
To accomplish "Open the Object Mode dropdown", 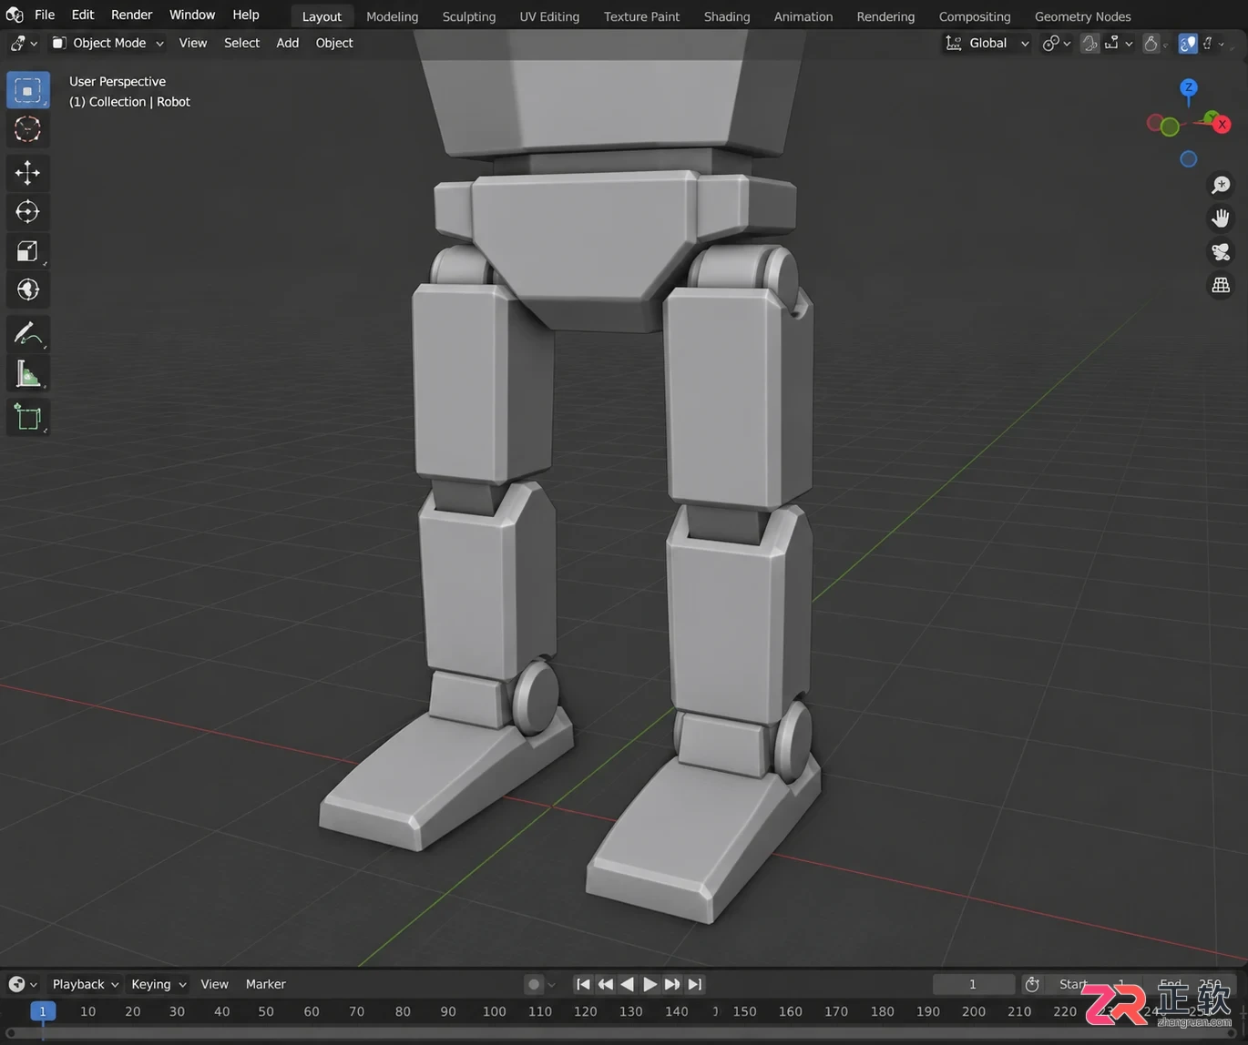I will click(x=107, y=43).
